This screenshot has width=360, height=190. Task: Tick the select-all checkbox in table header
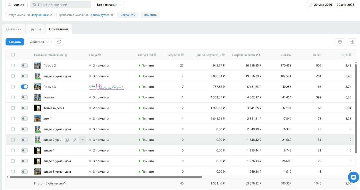[x=13, y=55]
